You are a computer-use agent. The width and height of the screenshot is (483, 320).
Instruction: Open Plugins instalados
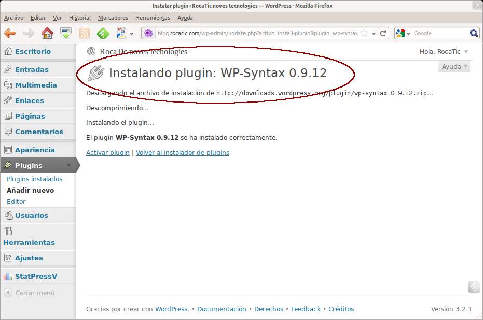coord(34,179)
